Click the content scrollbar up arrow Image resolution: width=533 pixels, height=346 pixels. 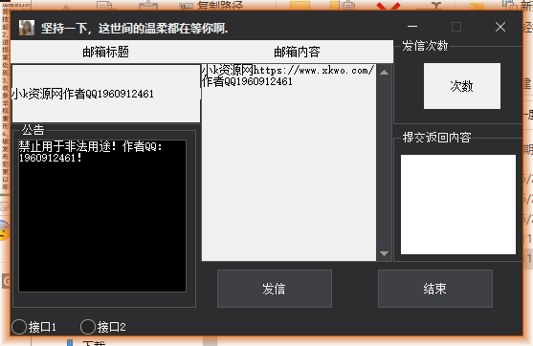point(385,73)
